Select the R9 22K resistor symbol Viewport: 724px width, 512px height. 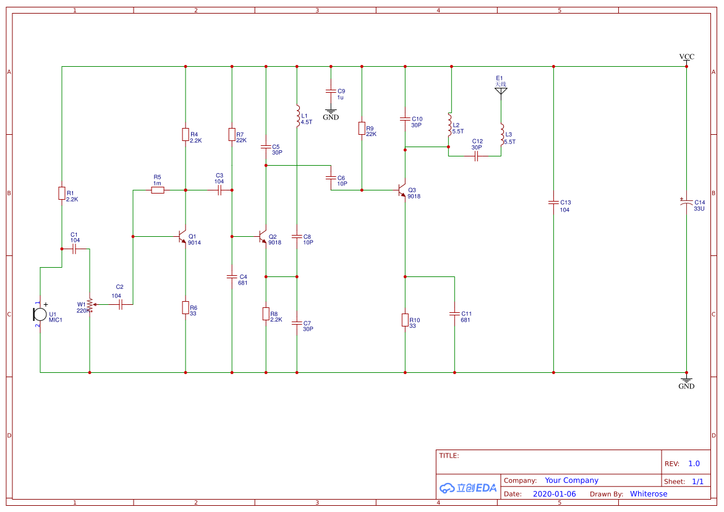coord(362,129)
